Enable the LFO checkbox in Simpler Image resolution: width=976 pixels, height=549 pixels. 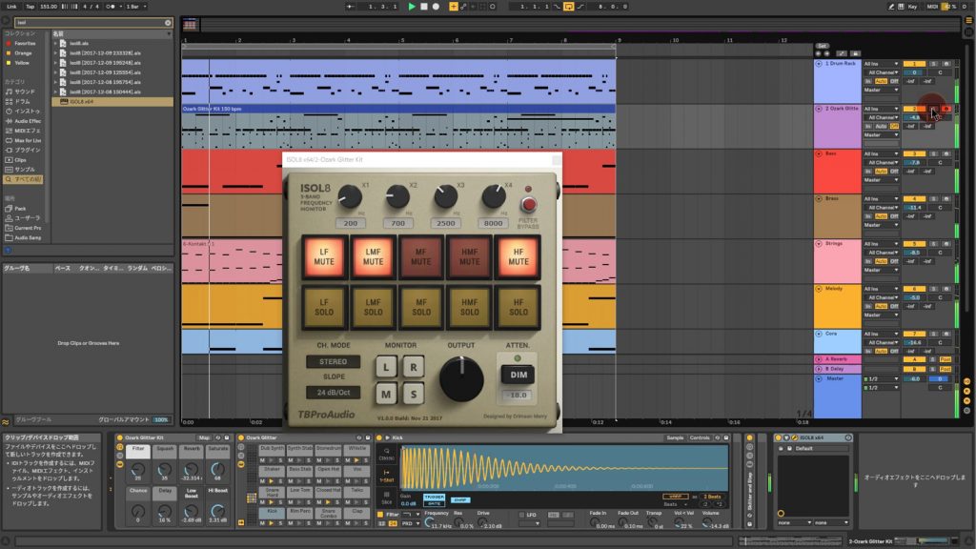[x=522, y=514]
